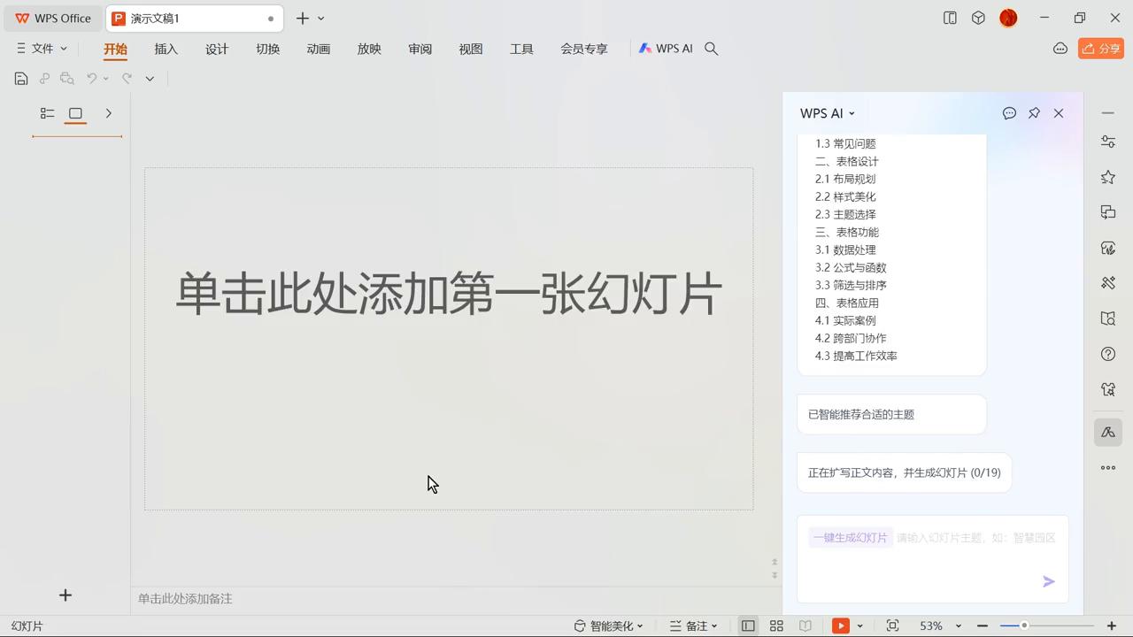This screenshot has height=637, width=1133.
Task: Click the 一键生成幻灯片 button
Action: pos(850,537)
